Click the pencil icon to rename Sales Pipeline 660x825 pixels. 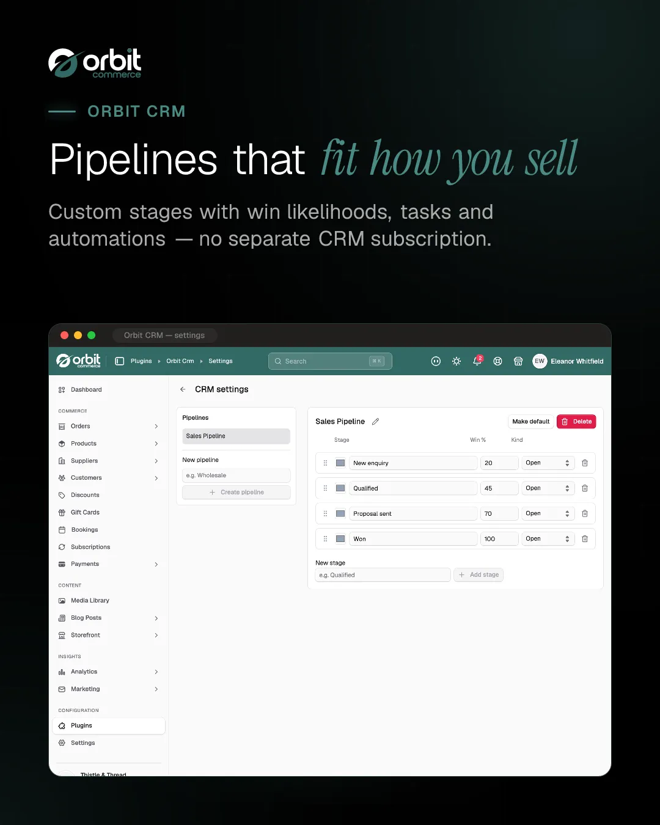coord(376,422)
